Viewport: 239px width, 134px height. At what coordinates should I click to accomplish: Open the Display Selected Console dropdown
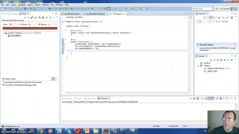(x=223, y=99)
